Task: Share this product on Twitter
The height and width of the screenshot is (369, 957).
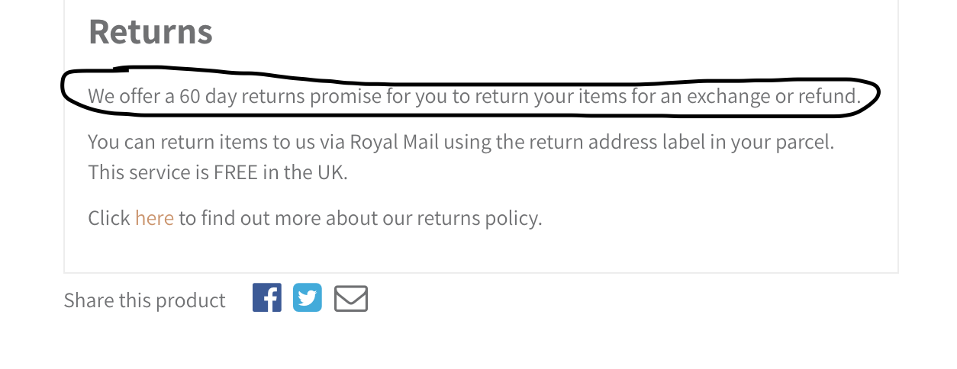Action: pos(308,297)
